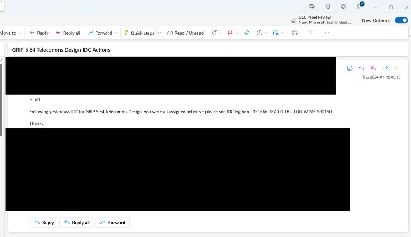Click the rules calendar-gear icon

(276, 33)
